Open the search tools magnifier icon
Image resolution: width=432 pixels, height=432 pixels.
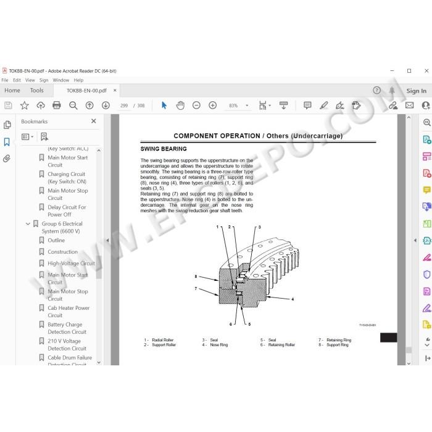click(x=427, y=122)
